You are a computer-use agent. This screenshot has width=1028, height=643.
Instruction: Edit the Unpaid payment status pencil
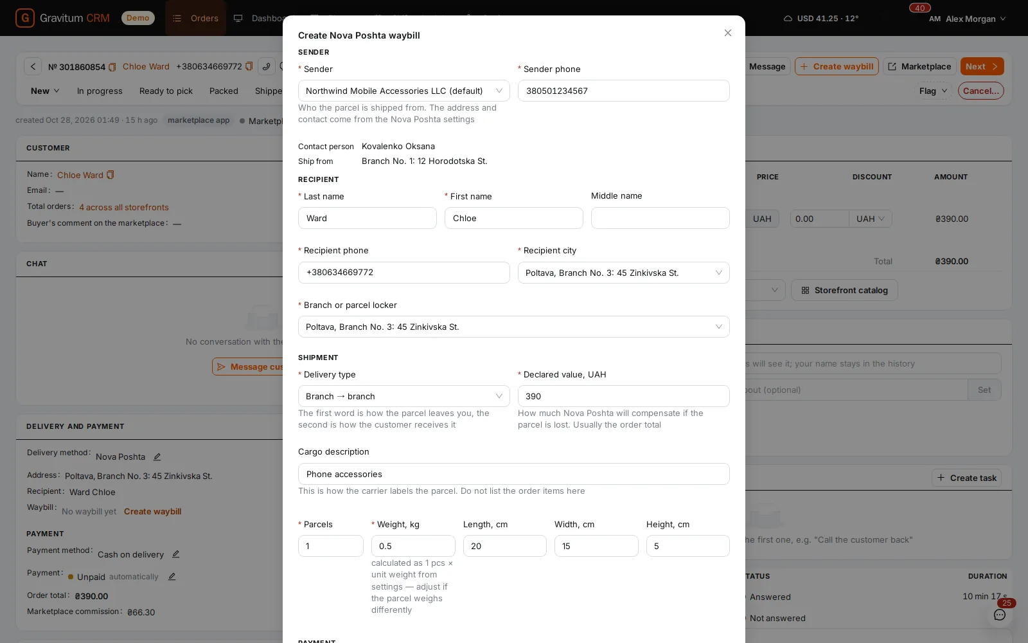pos(172,577)
